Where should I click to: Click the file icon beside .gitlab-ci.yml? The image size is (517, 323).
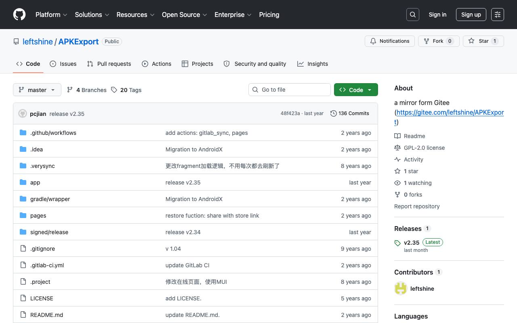pyautogui.click(x=23, y=265)
